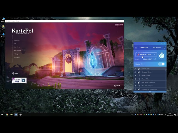178x133 pixels.
Task: Click the KurtzPel promo banner thumbnail
Action: point(19,80)
